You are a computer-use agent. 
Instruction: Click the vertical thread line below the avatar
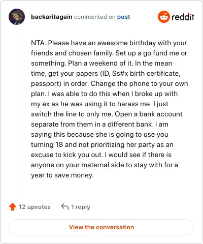point(17,110)
